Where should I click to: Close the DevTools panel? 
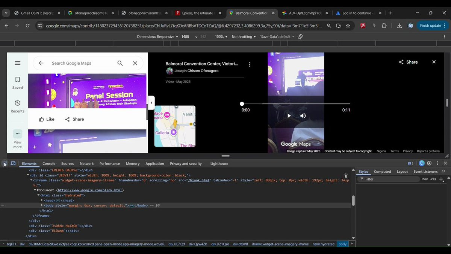445,163
